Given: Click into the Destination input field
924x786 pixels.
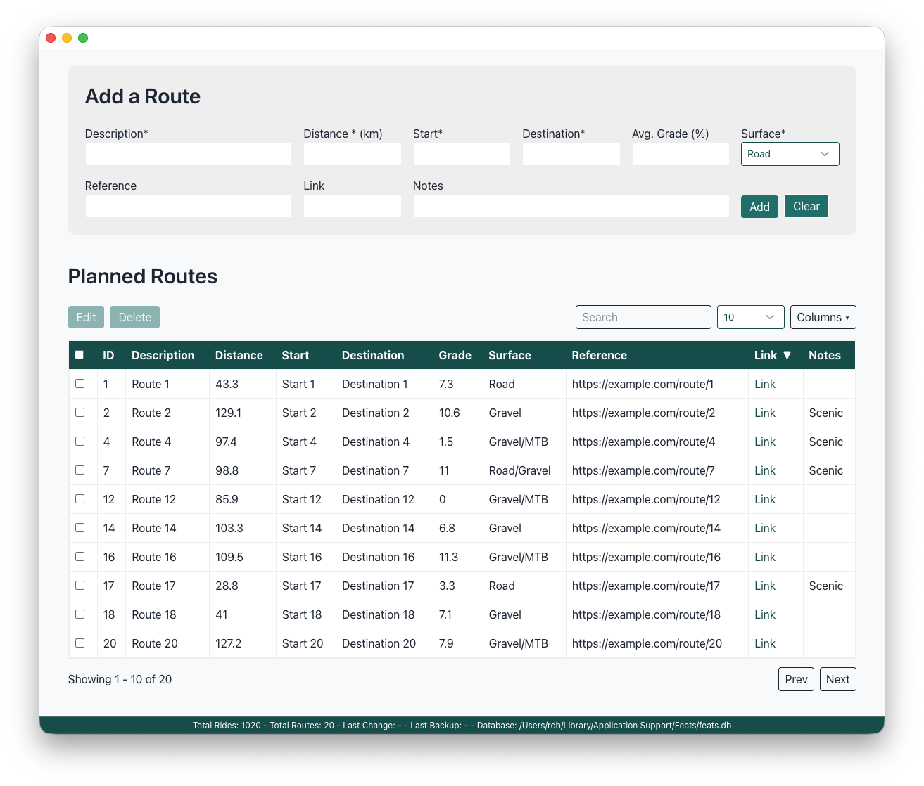Looking at the screenshot, I should coord(571,154).
